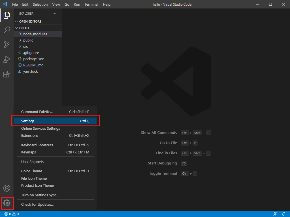290x217 pixels.
Task: Open the Help menu
Action: [106, 4]
